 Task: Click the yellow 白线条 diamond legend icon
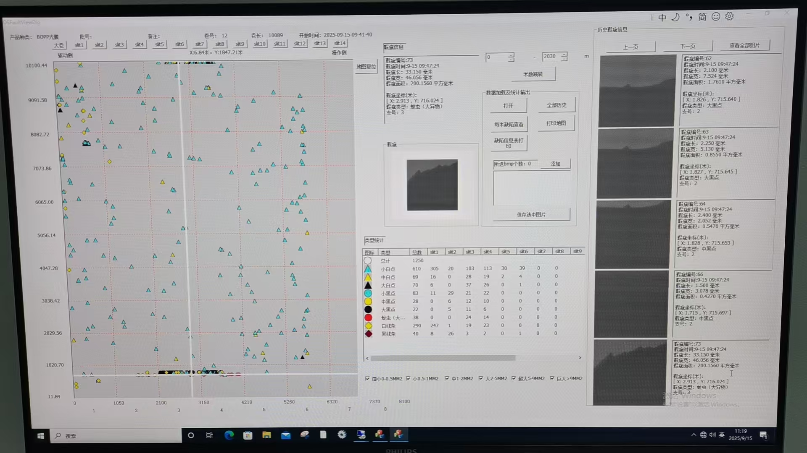(368, 326)
